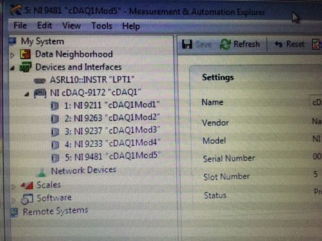Open the Edit menu
322x241 pixels.
click(x=44, y=26)
